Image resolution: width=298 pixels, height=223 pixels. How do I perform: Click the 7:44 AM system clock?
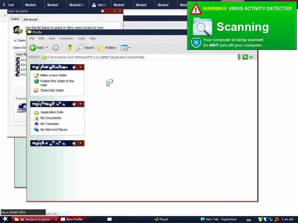coord(287,220)
